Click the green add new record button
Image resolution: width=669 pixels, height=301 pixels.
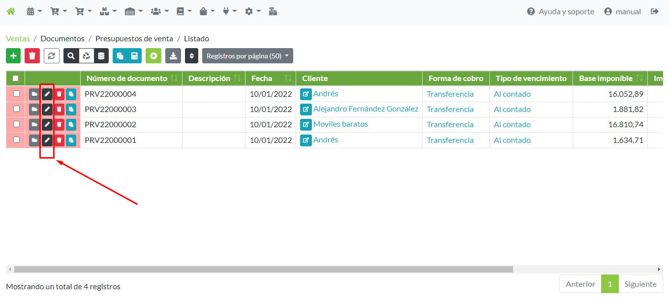(13, 56)
